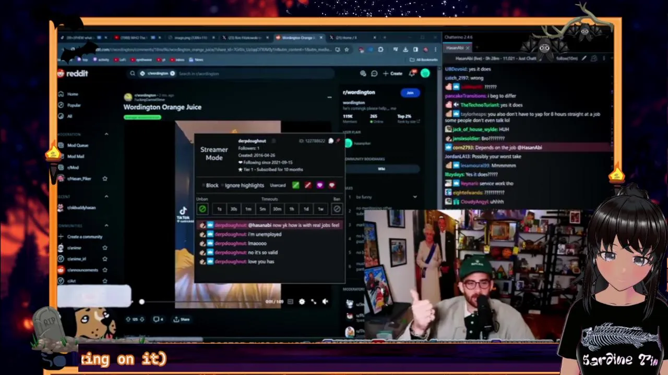Timeout user for 30s
Image resolution: width=668 pixels, height=375 pixels.
coord(234,209)
